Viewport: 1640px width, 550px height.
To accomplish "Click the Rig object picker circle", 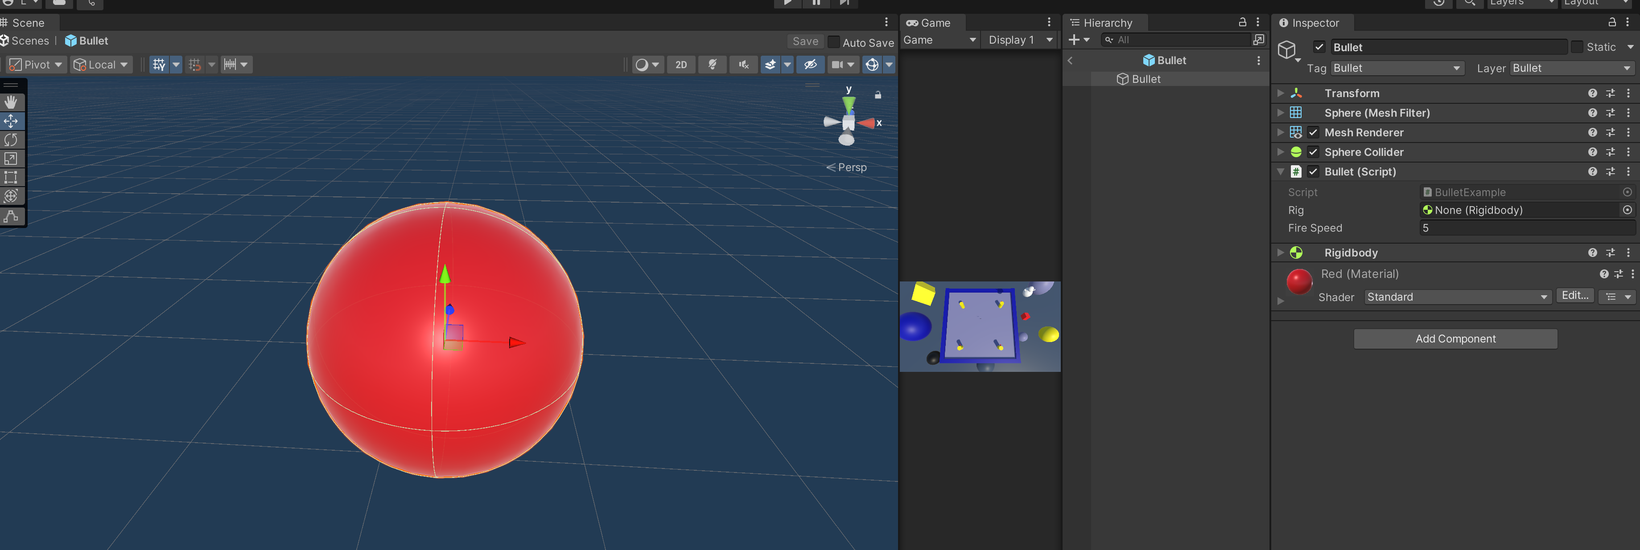I will pyautogui.click(x=1627, y=210).
